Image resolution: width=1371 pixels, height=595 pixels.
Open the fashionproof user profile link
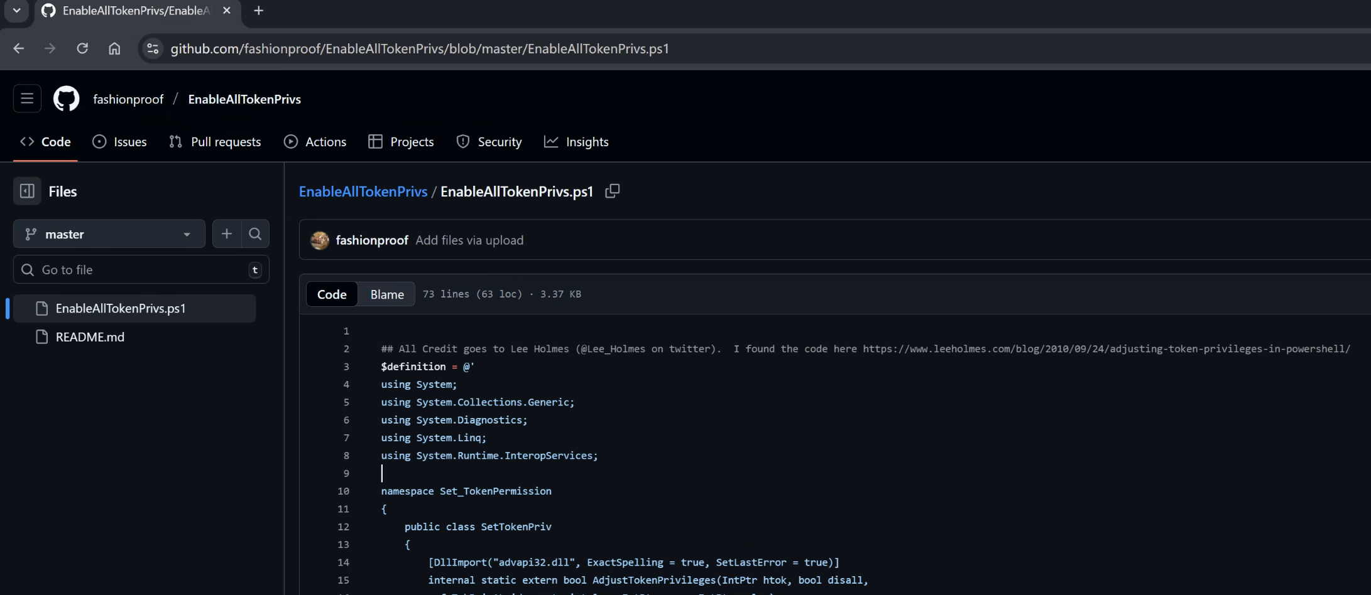[128, 99]
